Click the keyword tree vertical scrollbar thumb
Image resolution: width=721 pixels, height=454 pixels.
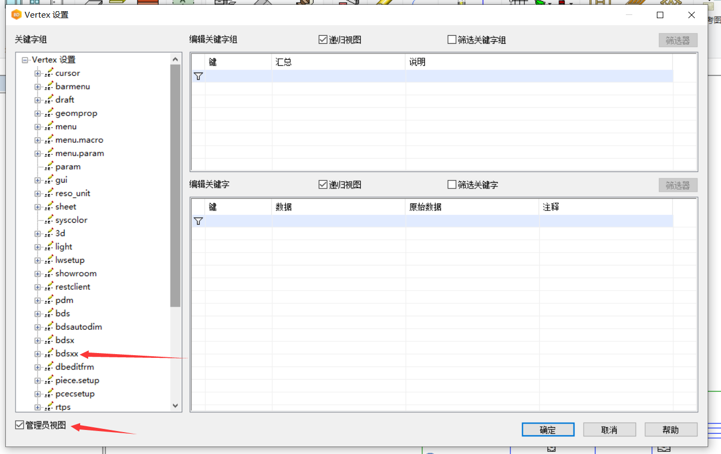pyautogui.click(x=175, y=186)
